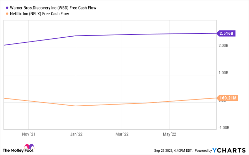249x155 pixels.
Task: Click the Powered by text
Action: pyautogui.click(x=203, y=150)
